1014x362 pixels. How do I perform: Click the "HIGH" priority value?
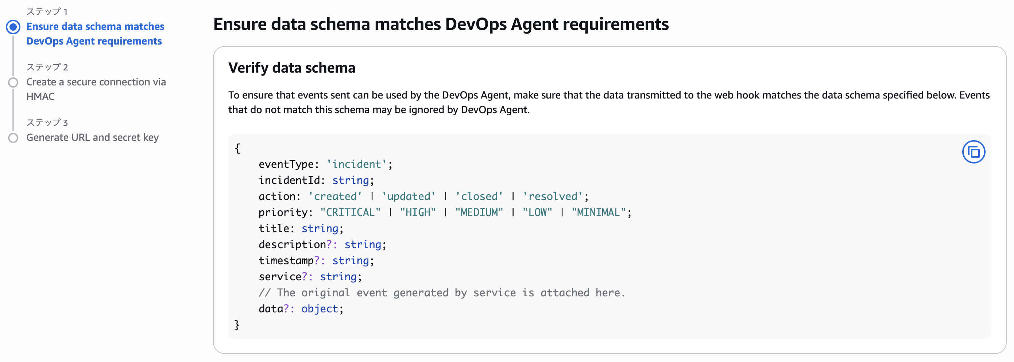pyautogui.click(x=418, y=213)
